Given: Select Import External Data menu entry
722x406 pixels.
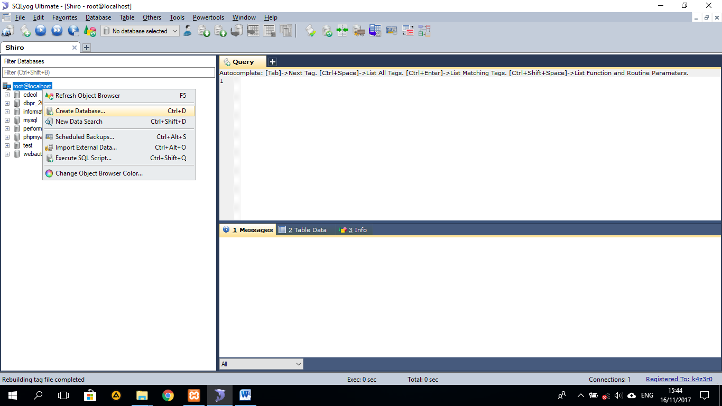Looking at the screenshot, I should 119,147.
